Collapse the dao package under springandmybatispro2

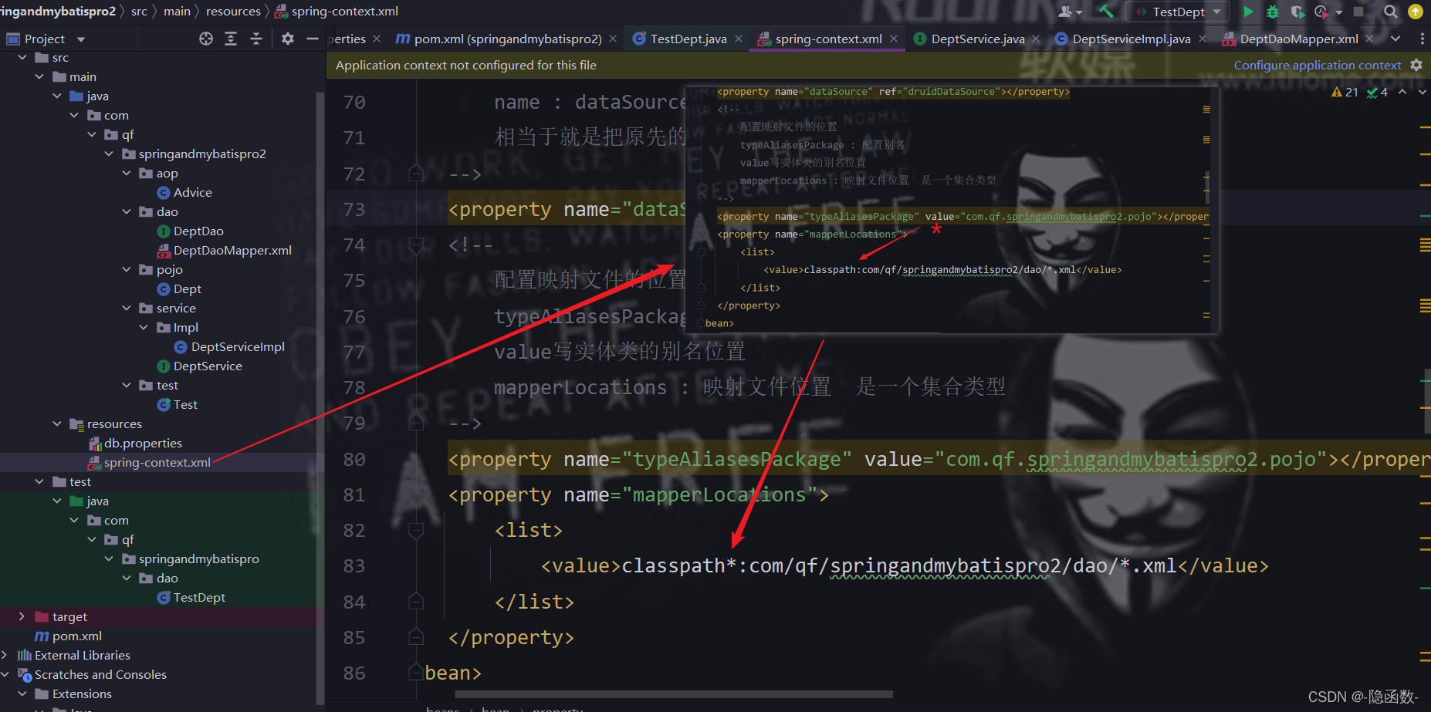point(127,212)
